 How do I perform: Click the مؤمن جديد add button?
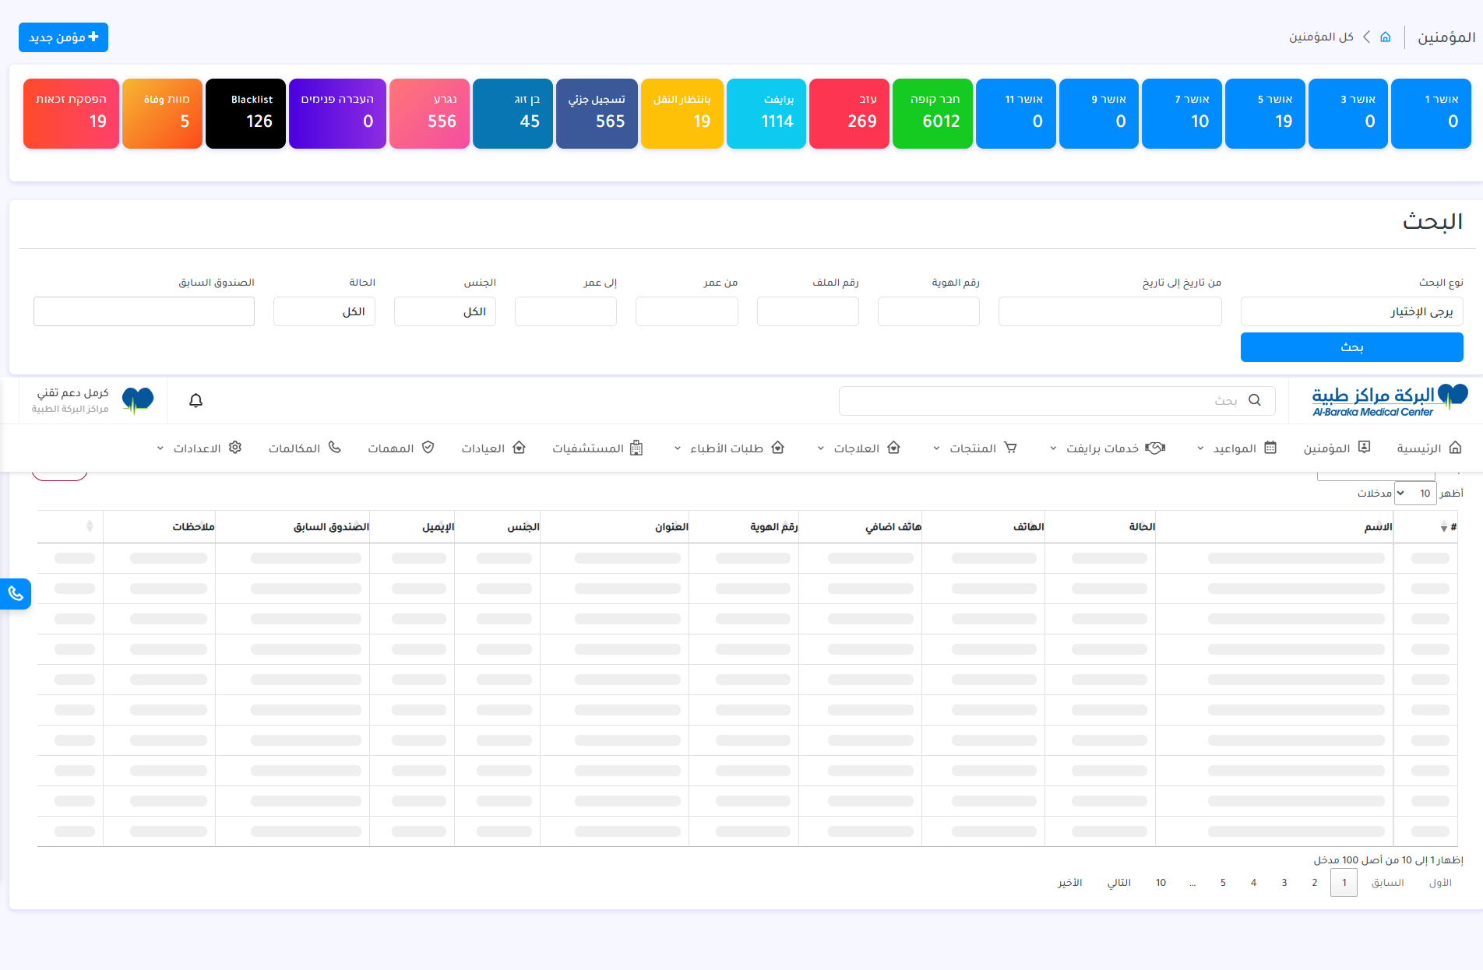tap(63, 37)
